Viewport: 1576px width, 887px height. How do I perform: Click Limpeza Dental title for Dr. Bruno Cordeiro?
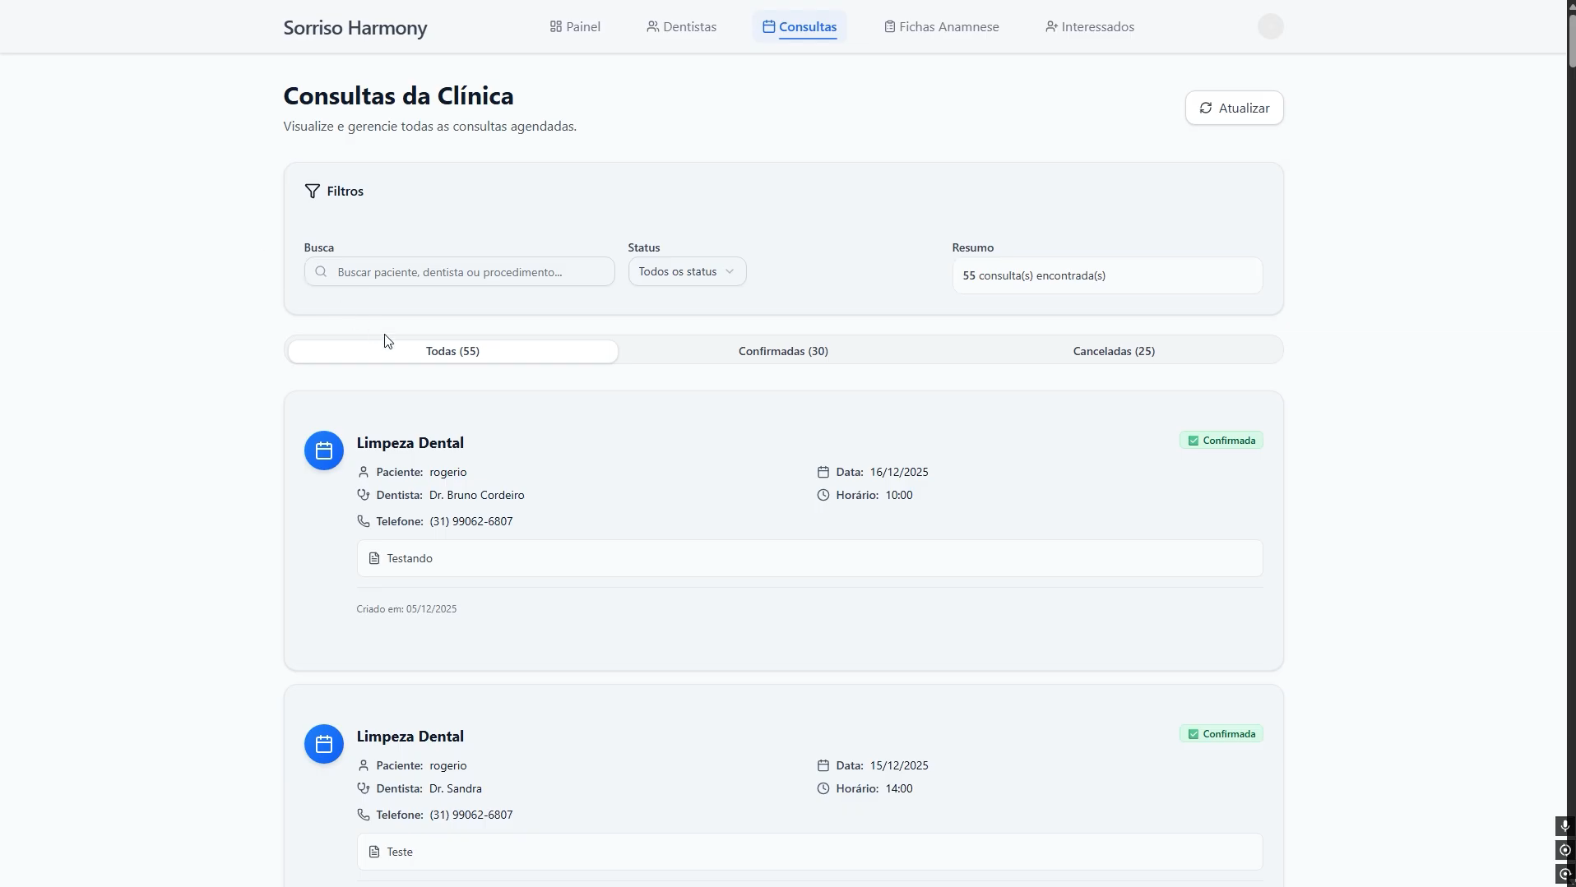point(410,443)
